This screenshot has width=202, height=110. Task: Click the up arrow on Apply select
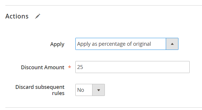click(x=172, y=44)
